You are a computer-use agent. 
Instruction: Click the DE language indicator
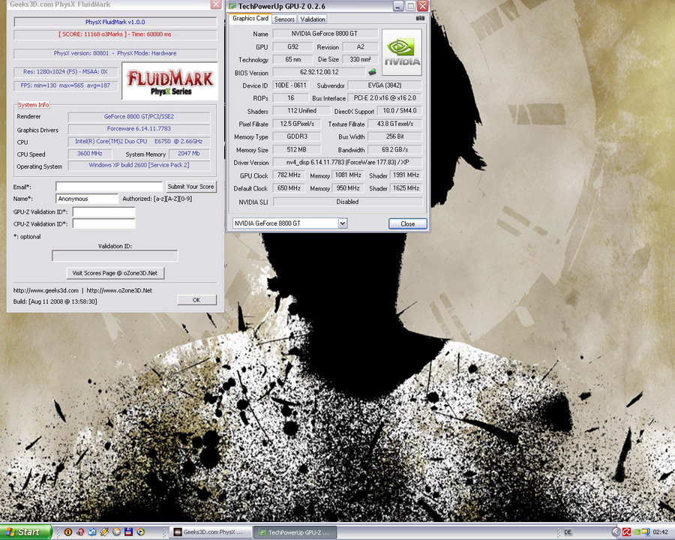coord(568,532)
